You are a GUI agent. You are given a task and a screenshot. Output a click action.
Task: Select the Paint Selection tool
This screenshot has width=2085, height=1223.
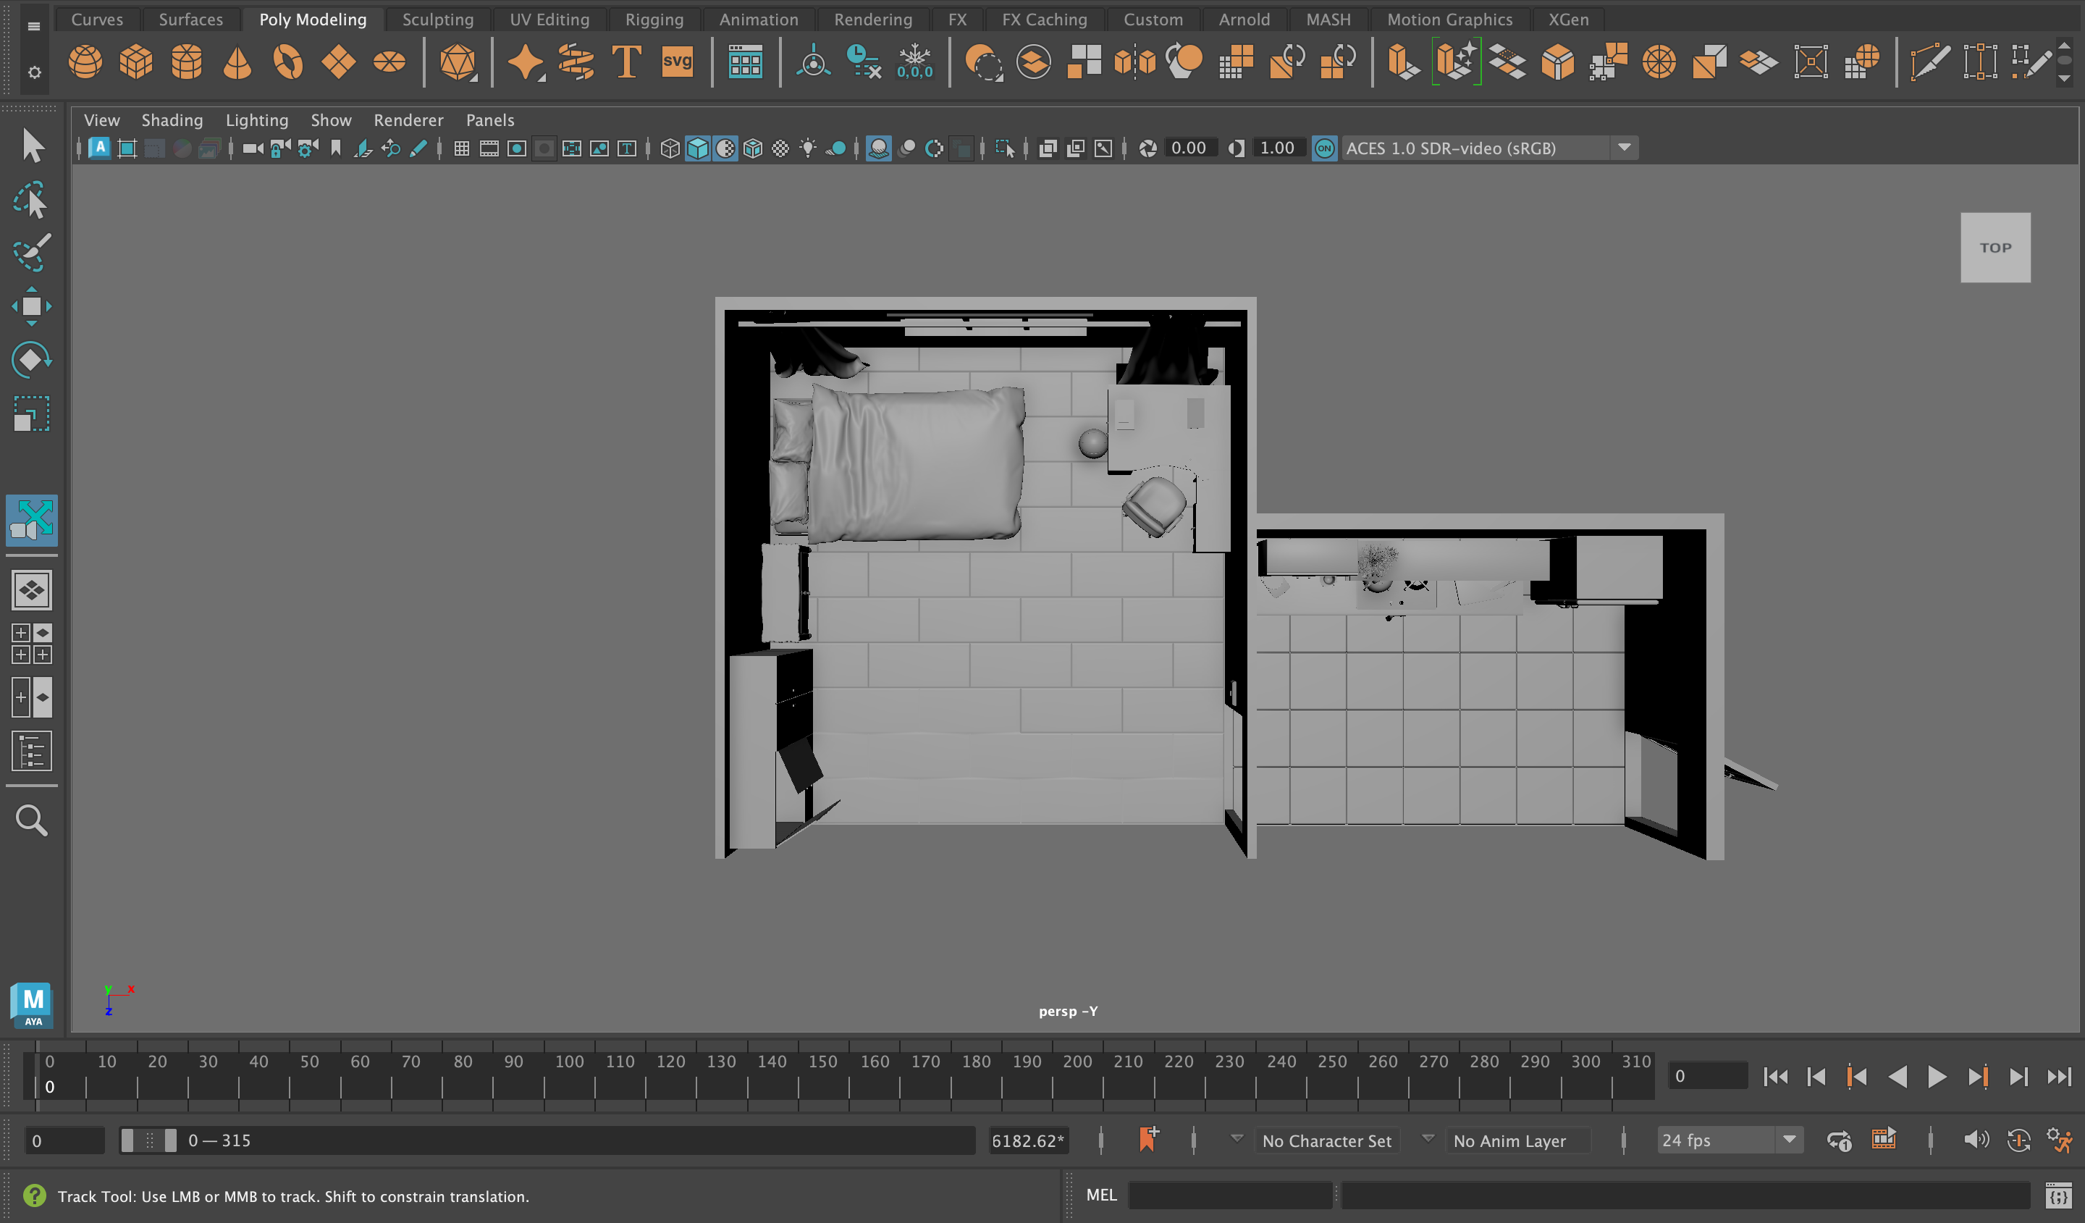point(33,253)
